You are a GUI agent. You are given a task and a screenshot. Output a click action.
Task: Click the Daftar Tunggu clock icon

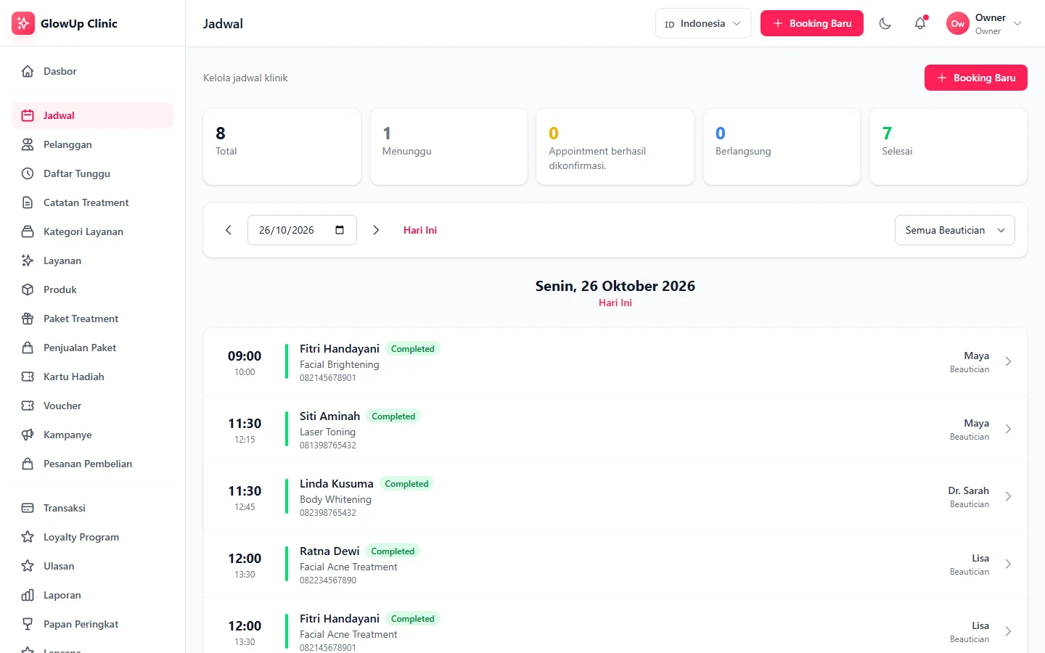28,173
